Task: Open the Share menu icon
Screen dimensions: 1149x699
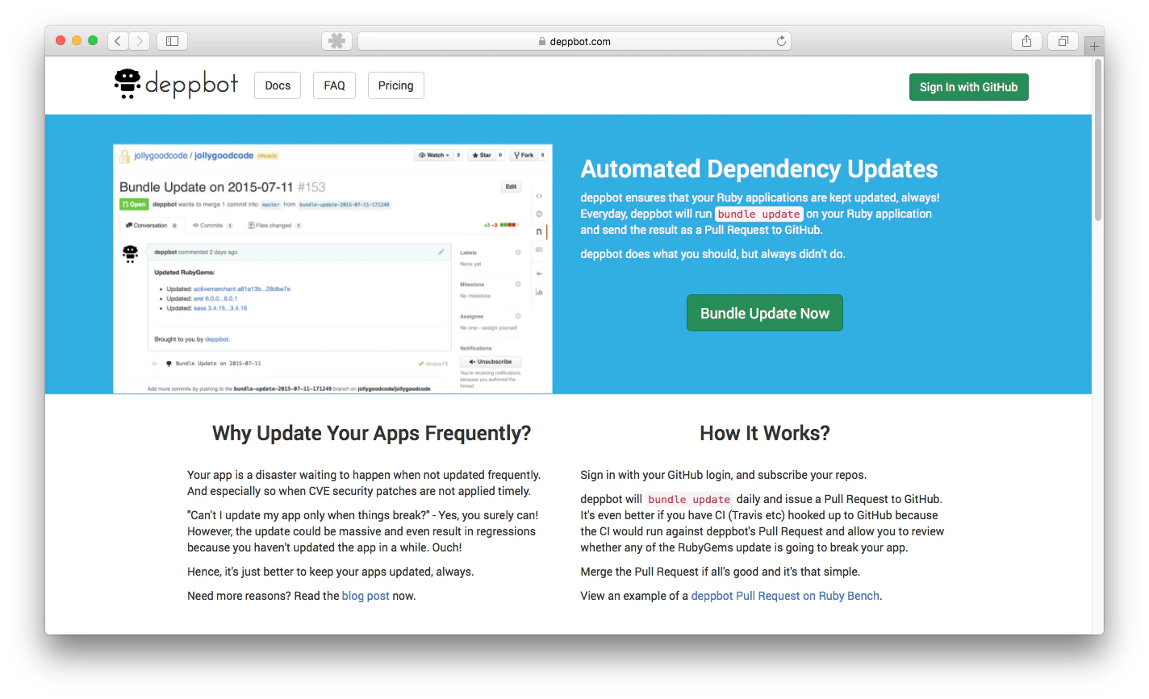Action: pos(1026,41)
